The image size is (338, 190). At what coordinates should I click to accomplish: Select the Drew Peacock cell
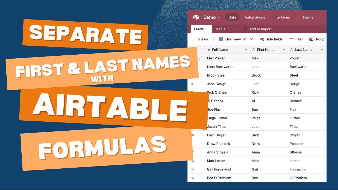tap(227, 144)
